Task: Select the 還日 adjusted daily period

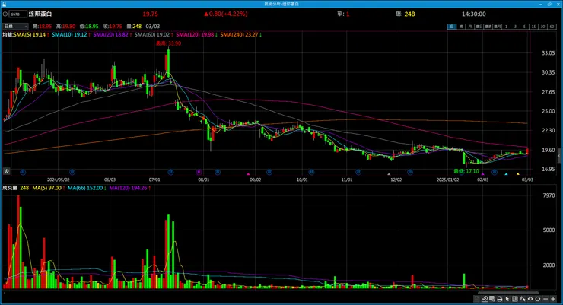Action: tap(479, 27)
